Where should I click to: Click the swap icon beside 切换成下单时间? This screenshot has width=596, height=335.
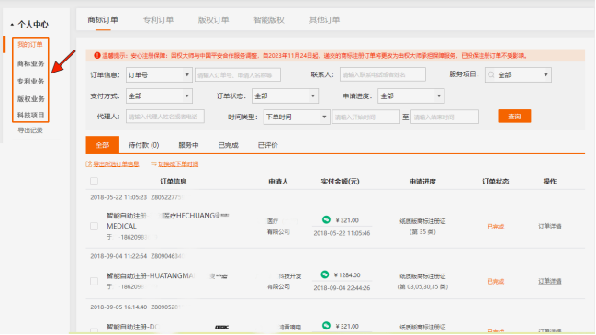pyautogui.click(x=153, y=163)
